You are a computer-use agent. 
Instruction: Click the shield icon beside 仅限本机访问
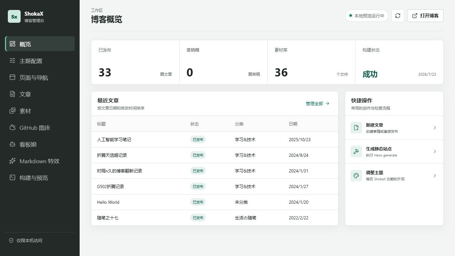pyautogui.click(x=11, y=240)
